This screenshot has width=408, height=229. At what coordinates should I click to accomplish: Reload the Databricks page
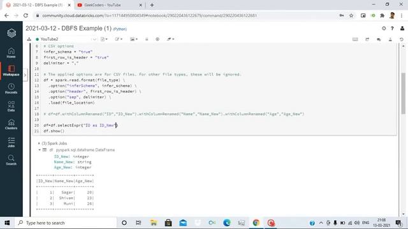click(25, 15)
